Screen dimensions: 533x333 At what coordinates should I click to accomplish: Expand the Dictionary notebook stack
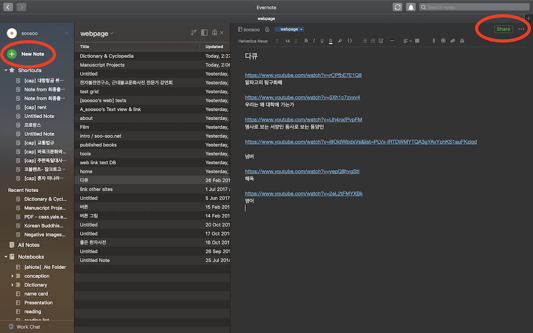[12, 285]
